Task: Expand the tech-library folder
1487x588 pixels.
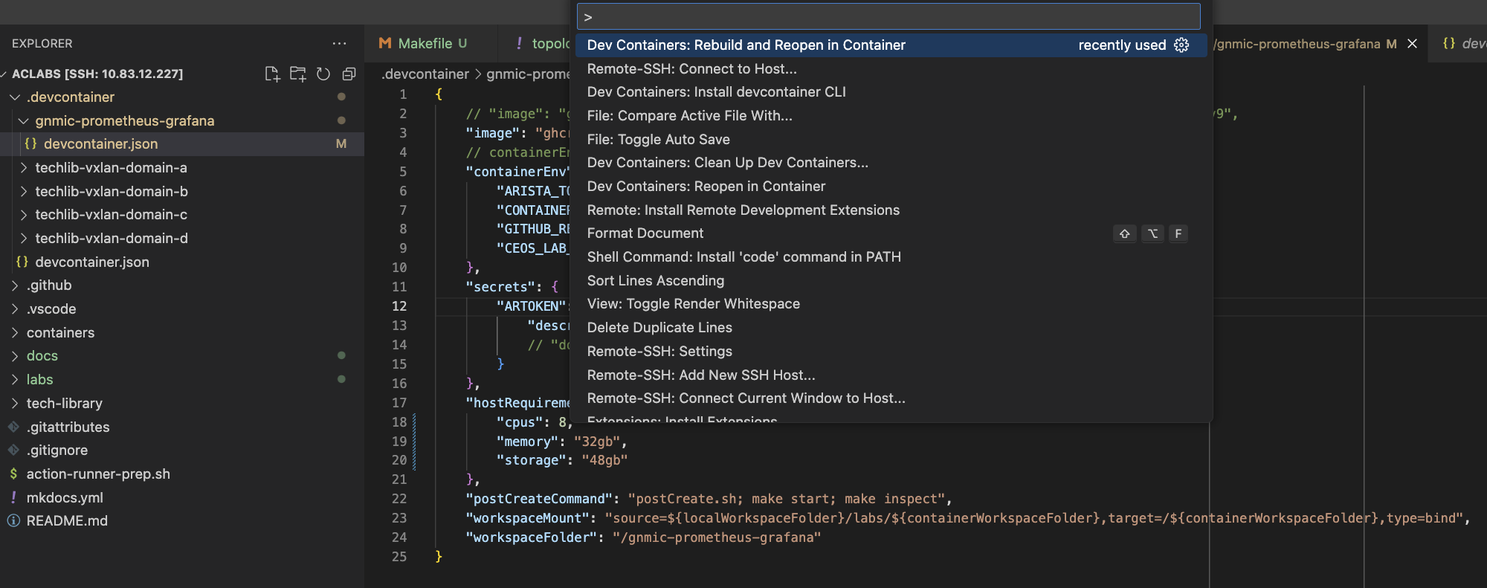Action: [15, 403]
